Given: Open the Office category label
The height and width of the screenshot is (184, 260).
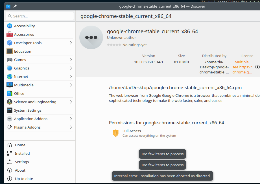Looking at the screenshot, I should pos(19,93).
